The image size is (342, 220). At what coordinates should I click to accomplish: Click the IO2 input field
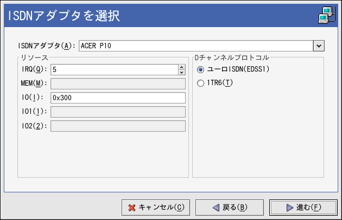pyautogui.click(x=118, y=126)
